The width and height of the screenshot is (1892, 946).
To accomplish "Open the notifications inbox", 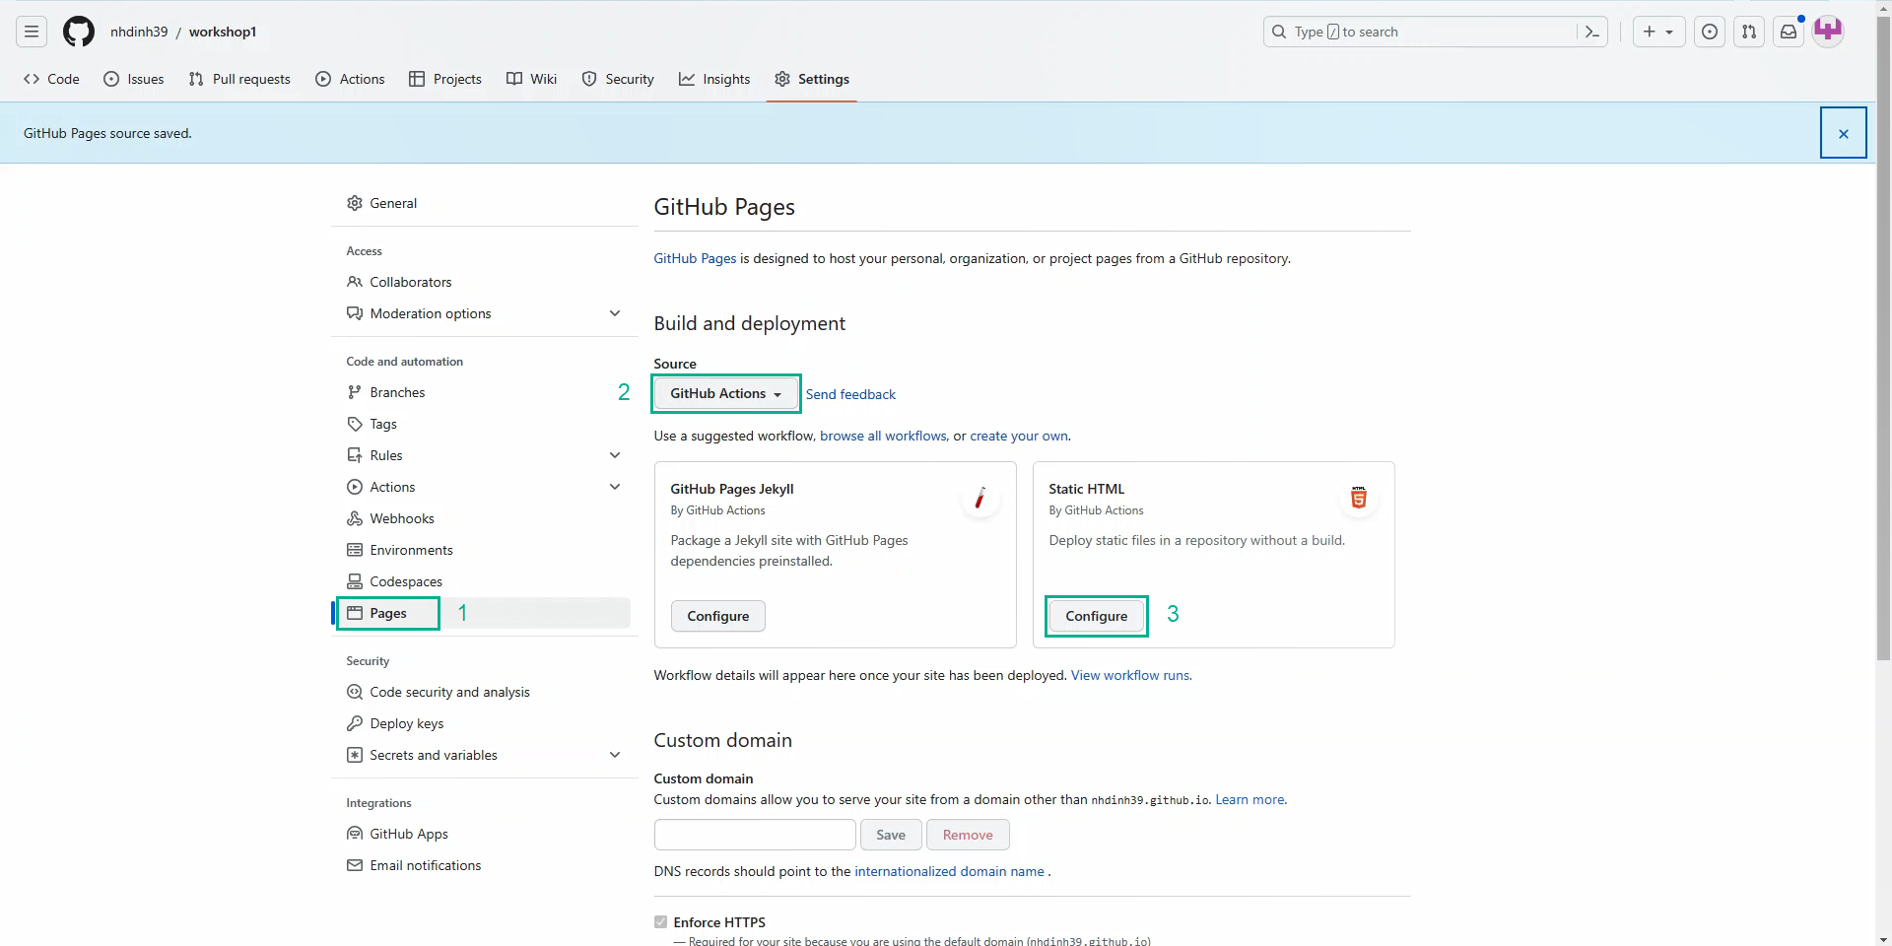I will click(1789, 32).
